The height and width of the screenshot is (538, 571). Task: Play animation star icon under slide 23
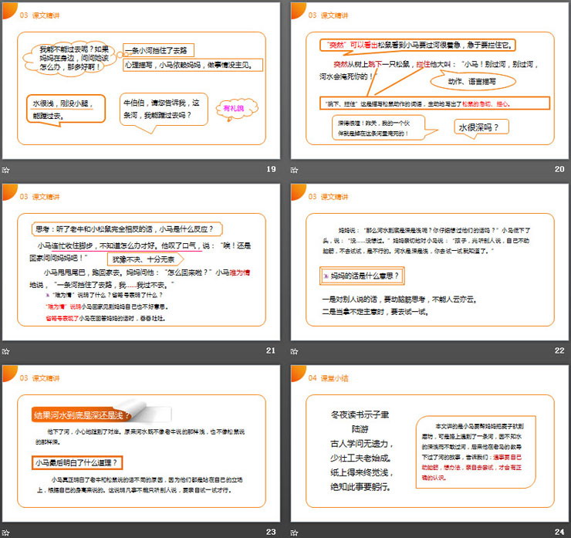point(5,533)
